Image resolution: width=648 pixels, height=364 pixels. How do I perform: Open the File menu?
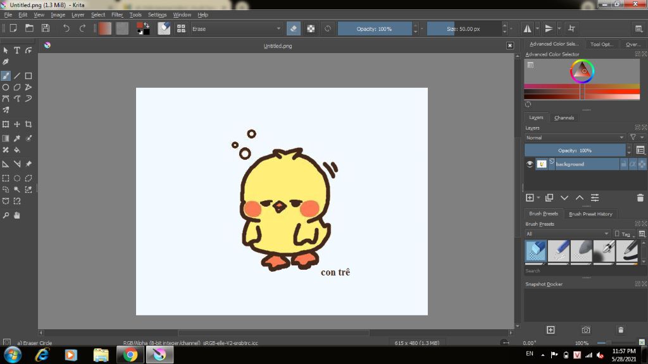click(x=8, y=15)
